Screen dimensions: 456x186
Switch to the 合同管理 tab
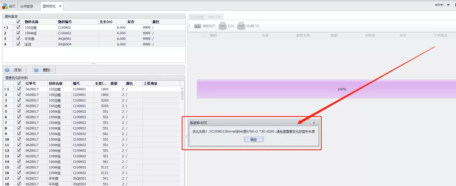[27, 6]
